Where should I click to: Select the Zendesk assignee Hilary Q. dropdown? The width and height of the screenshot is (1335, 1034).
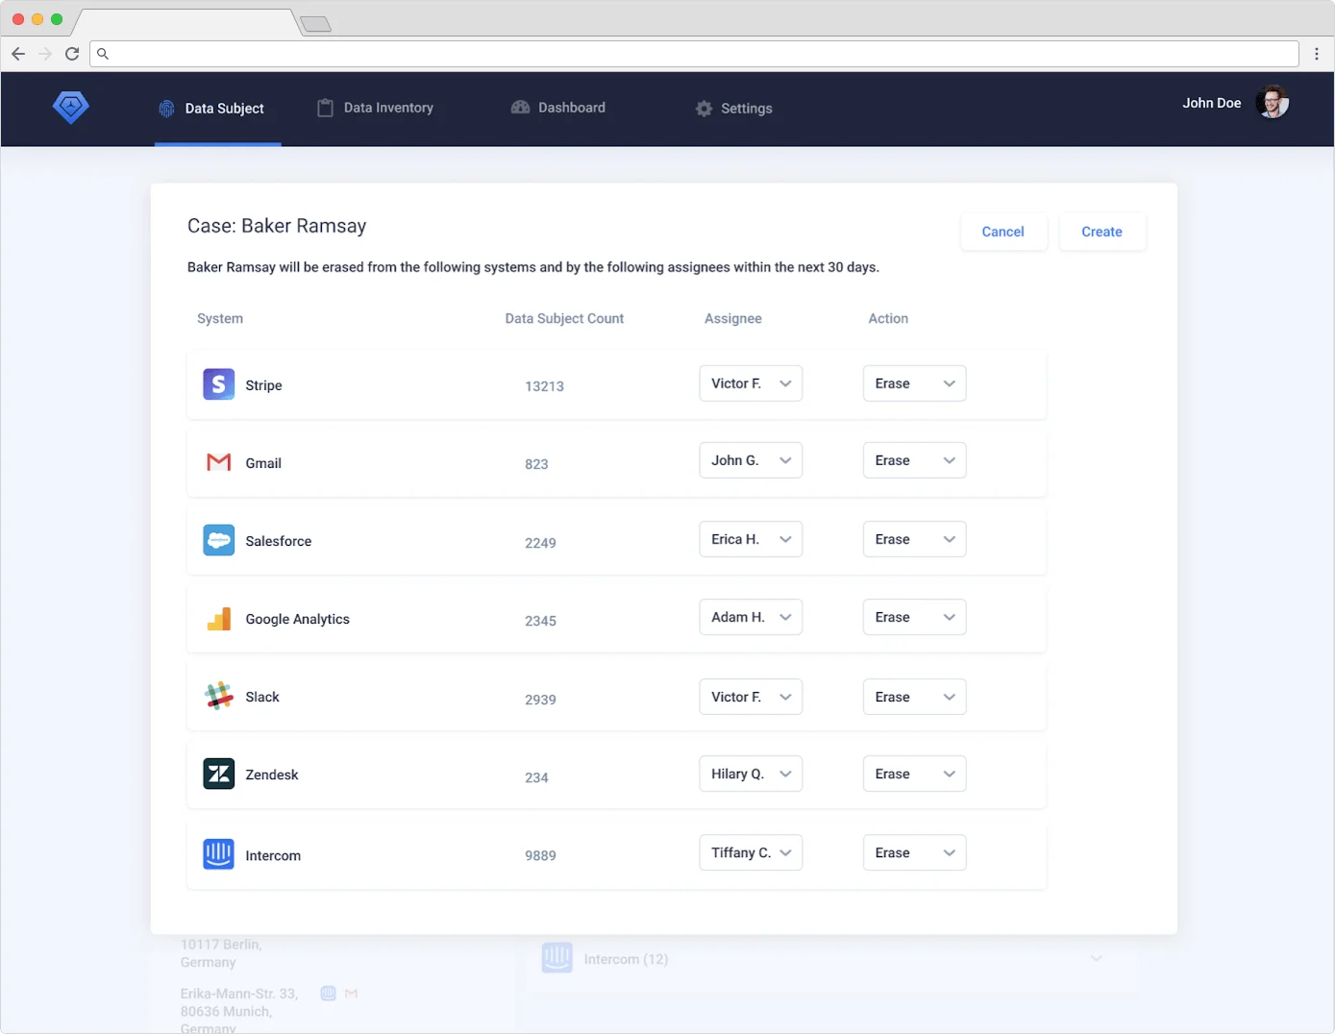coord(751,774)
